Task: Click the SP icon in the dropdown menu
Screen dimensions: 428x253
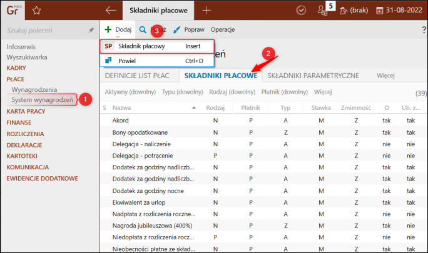Action: [108, 46]
